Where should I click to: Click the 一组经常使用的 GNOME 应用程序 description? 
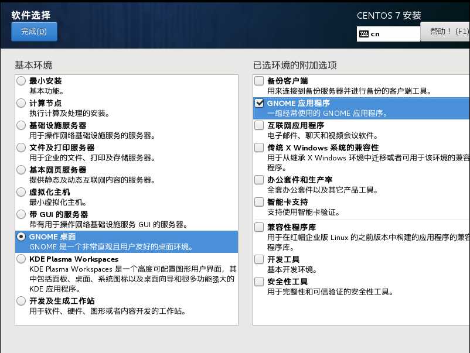point(328,113)
